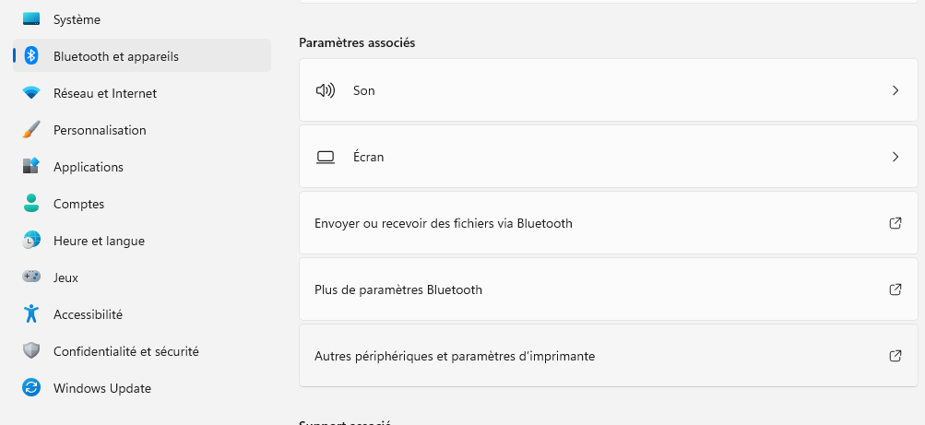The image size is (925, 425).
Task: Open the Système monitor icon
Action: 31,19
